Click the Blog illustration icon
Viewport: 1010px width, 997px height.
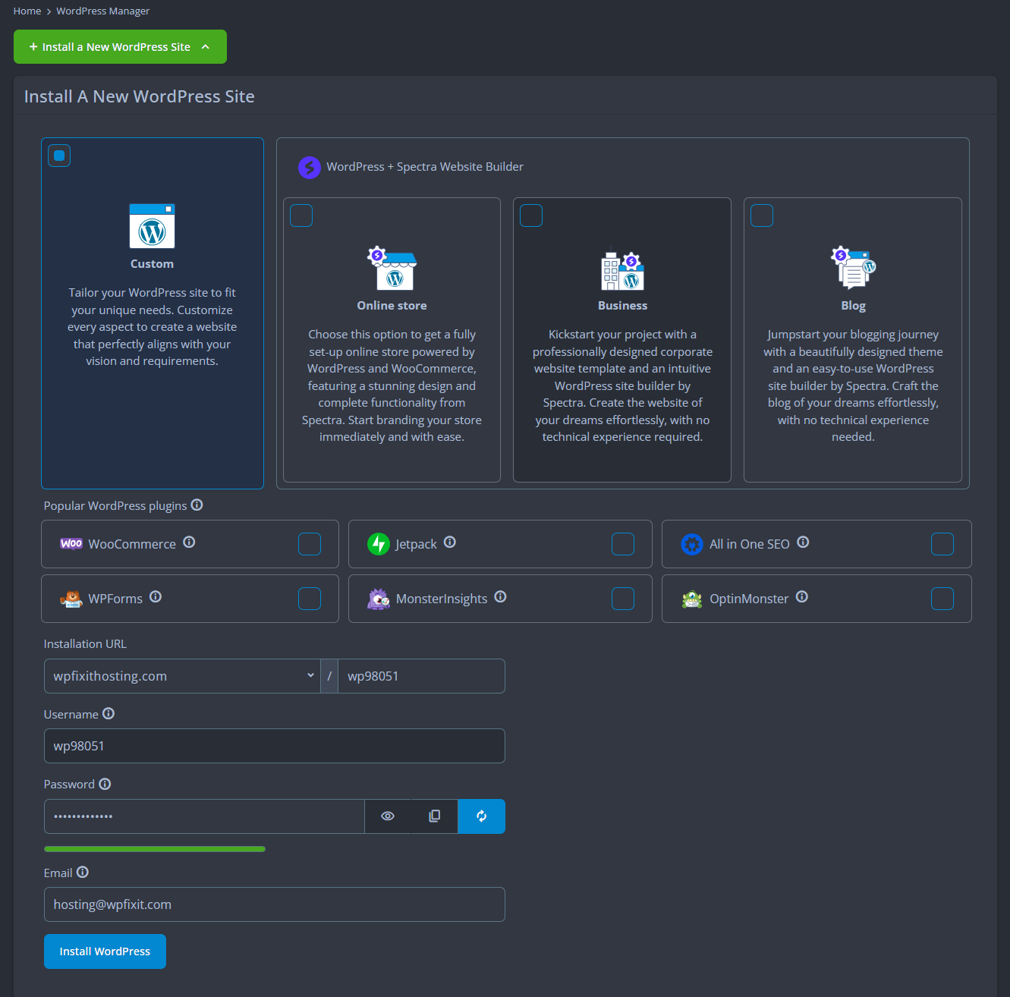(x=854, y=268)
